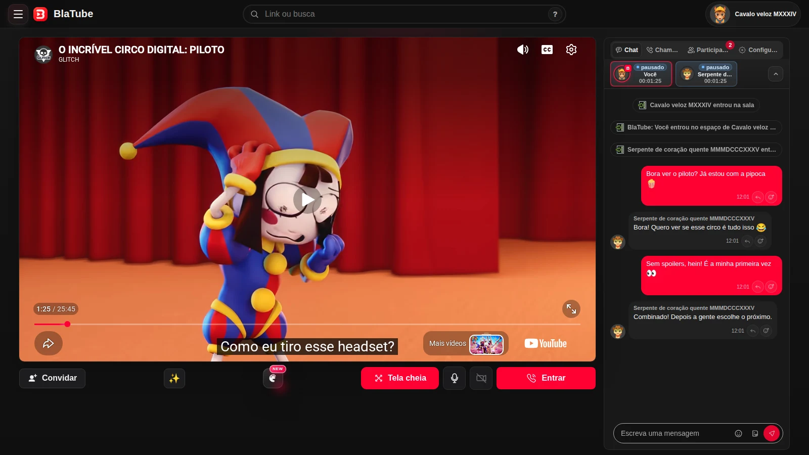React to the 'Sem spoilers' message

coord(771,287)
